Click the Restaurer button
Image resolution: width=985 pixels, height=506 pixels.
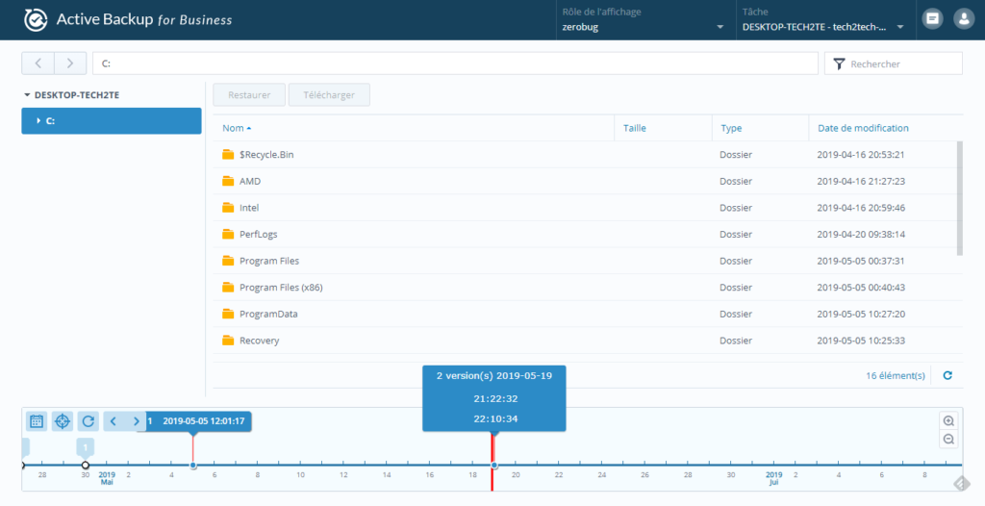coord(249,95)
